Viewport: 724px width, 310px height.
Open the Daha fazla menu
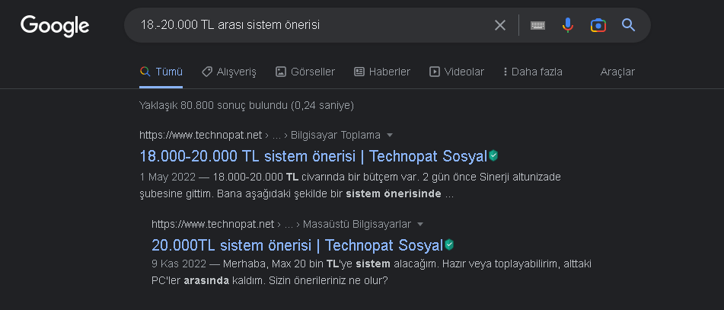532,72
